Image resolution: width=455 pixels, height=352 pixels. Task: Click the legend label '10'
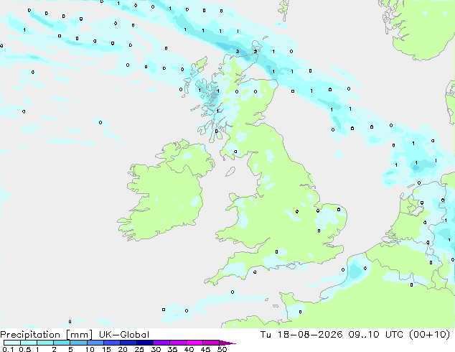pyautogui.click(x=90, y=349)
